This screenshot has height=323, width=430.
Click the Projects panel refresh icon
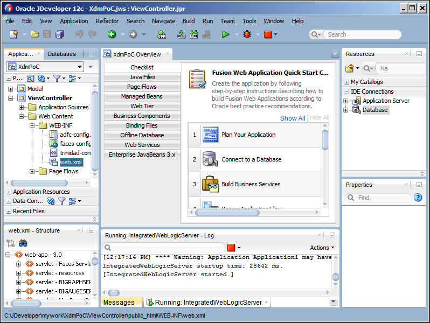tap(41, 79)
